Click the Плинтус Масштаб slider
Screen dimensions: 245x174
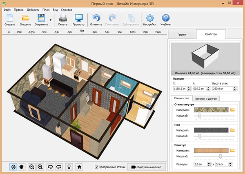coord(221,156)
